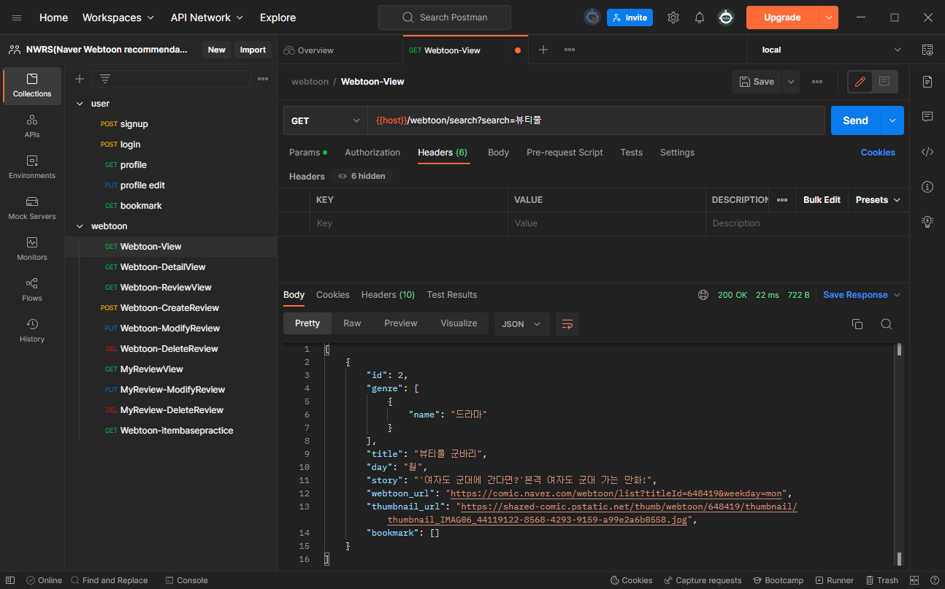Open the lightbulb related requests icon
945x589 pixels.
[927, 221]
